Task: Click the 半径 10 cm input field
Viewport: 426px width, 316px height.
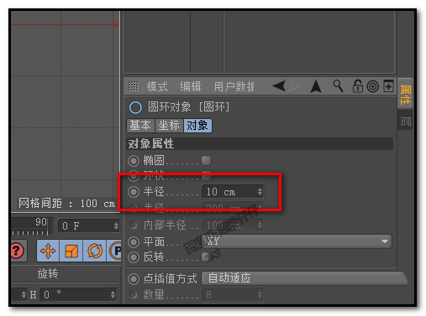Action: point(233,192)
